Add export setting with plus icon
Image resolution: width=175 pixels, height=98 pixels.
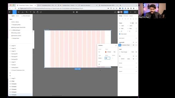[x=136, y=71]
